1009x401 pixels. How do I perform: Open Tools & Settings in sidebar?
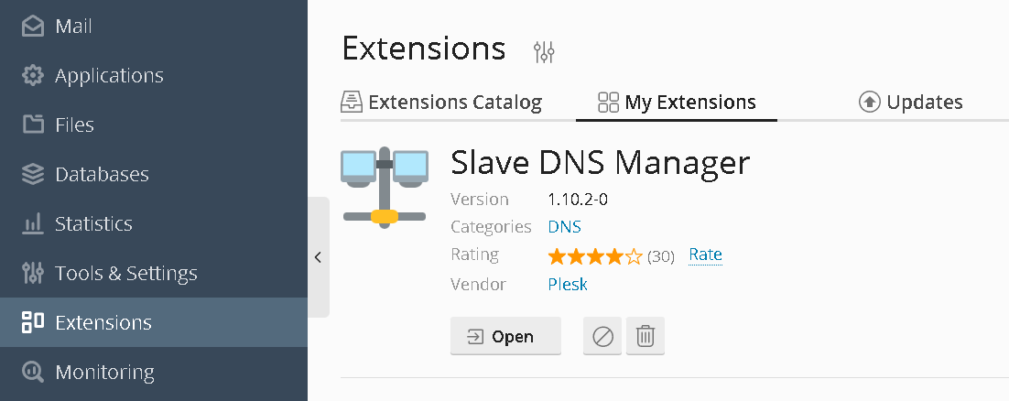click(125, 273)
